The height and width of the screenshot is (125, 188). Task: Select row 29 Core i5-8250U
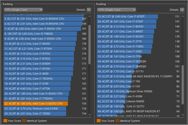[138, 36]
